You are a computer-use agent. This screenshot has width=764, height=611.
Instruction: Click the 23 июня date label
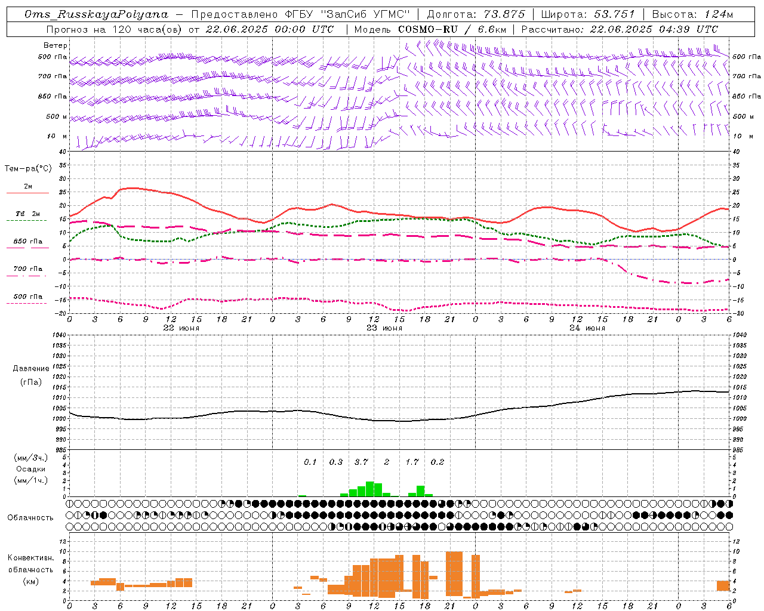[384, 328]
